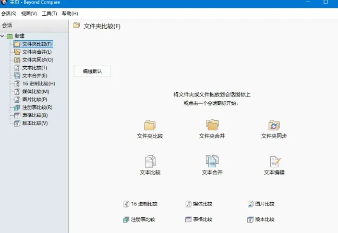338x233 pixels.
Task: Click the 注册表比较 text link in main panel
Action: pyautogui.click(x=143, y=219)
